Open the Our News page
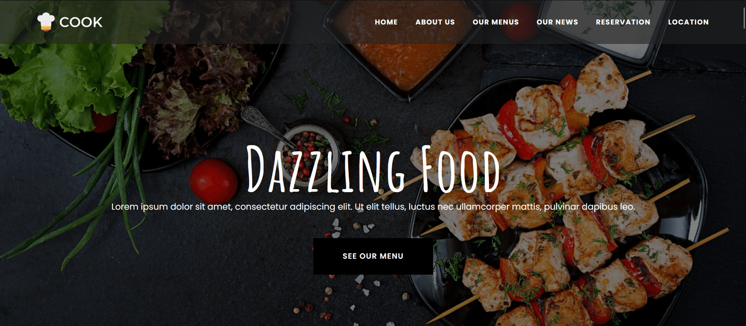Viewport: 746px width, 326px height. click(x=557, y=22)
